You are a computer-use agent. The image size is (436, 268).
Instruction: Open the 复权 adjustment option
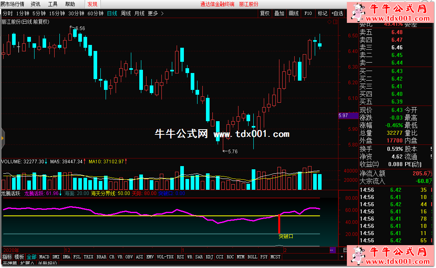point(265,13)
